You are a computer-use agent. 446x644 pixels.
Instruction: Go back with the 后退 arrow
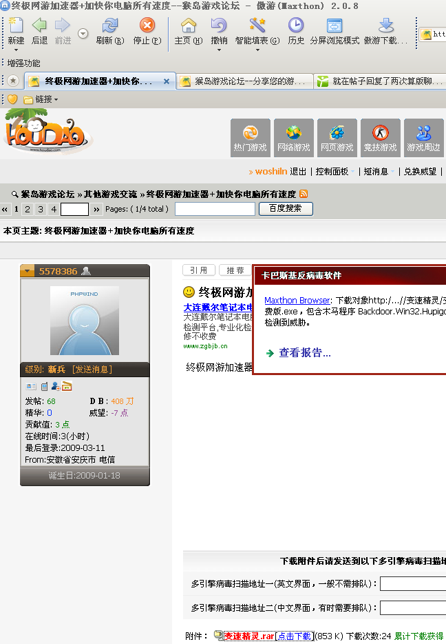[x=39, y=26]
